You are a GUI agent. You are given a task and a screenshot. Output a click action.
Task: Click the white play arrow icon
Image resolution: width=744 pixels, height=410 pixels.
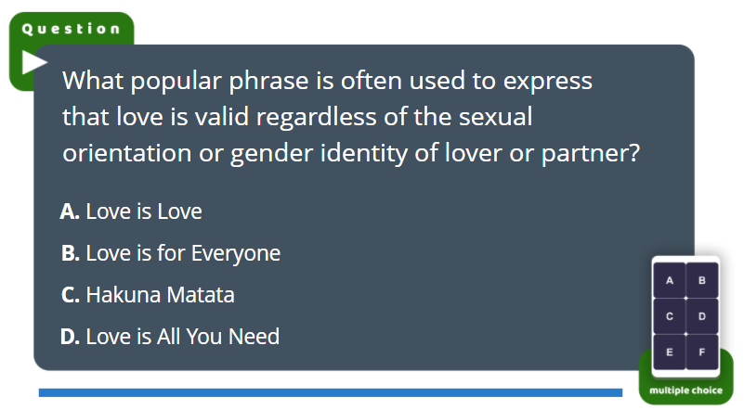click(x=34, y=62)
